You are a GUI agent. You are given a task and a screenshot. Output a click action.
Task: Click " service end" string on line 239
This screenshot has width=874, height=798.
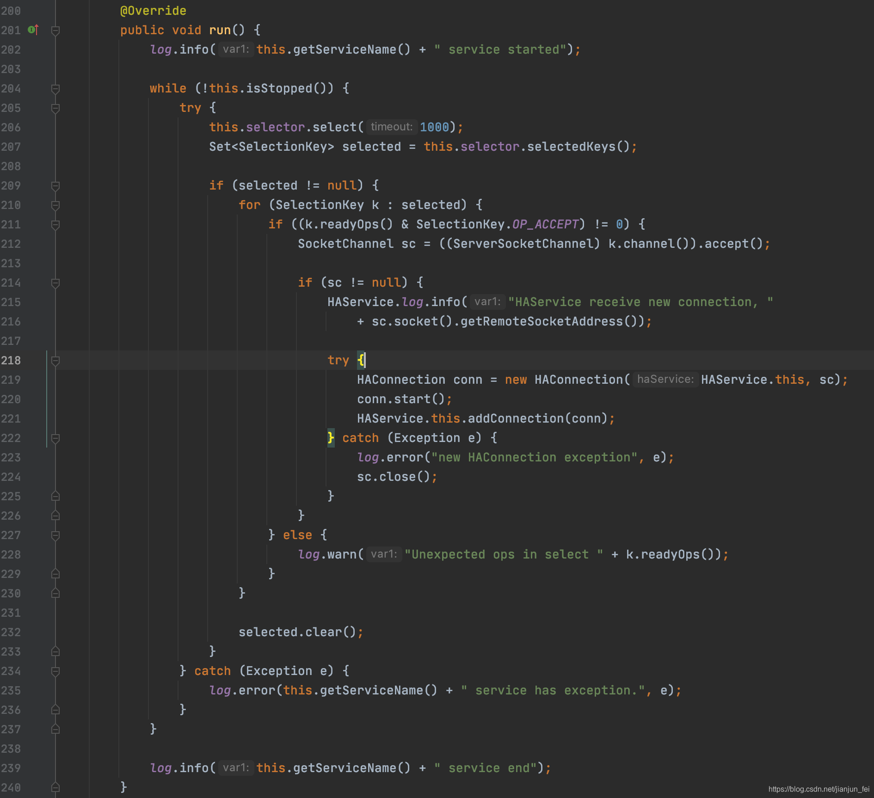pyautogui.click(x=486, y=768)
